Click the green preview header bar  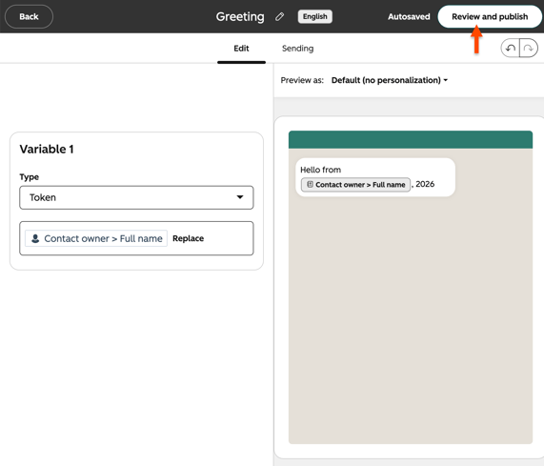(411, 139)
